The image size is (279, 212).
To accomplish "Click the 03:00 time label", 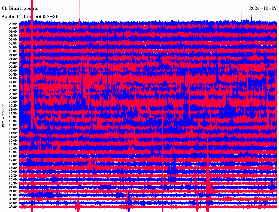I will pyautogui.click(x=13, y=47).
